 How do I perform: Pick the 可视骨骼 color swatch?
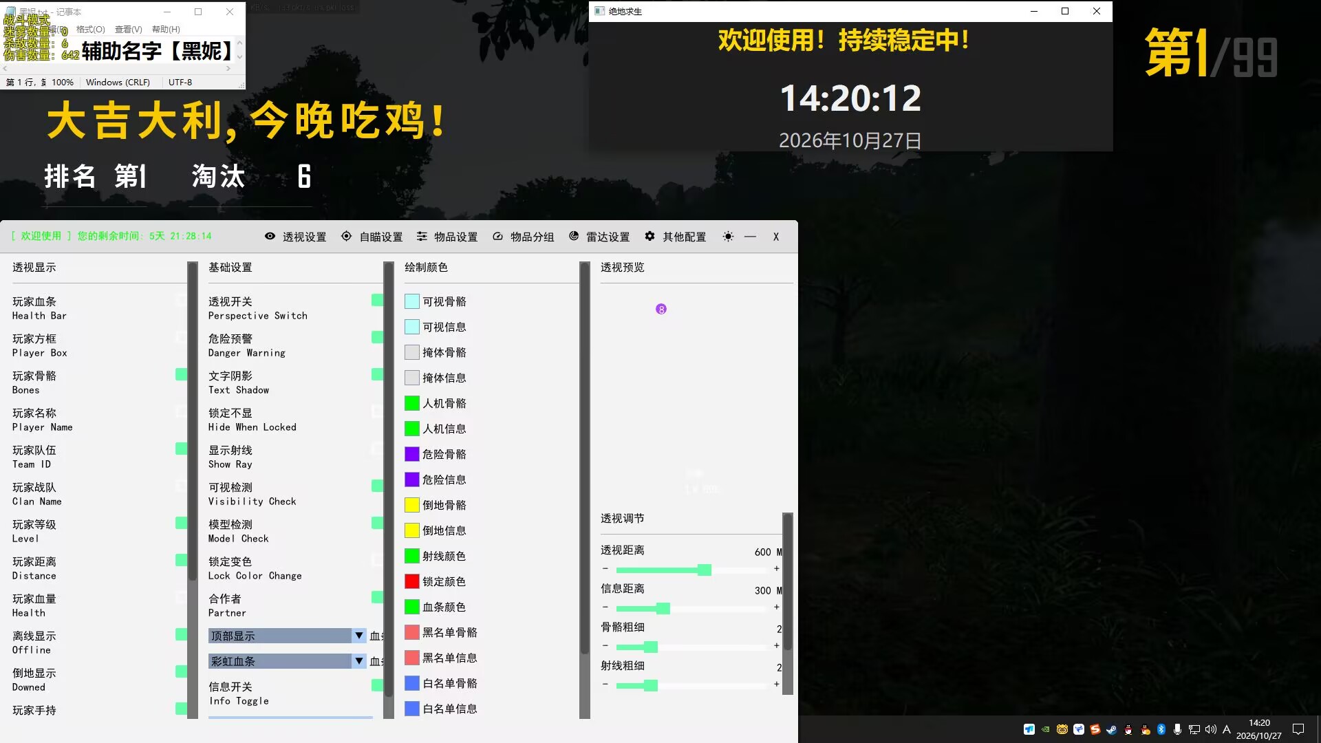point(412,301)
